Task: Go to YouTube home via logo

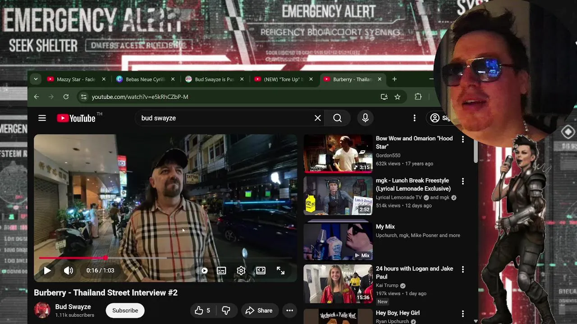Action: click(76, 118)
